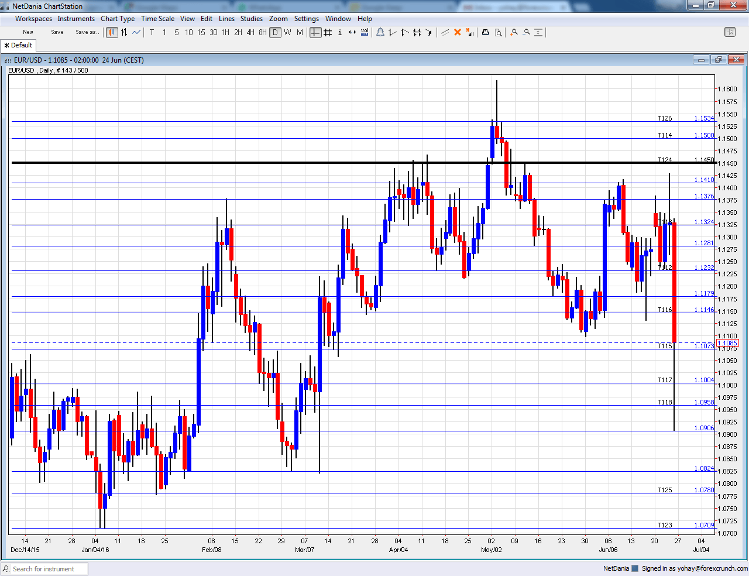The width and height of the screenshot is (749, 576).
Task: Open the alert bell tool
Action: [x=380, y=32]
